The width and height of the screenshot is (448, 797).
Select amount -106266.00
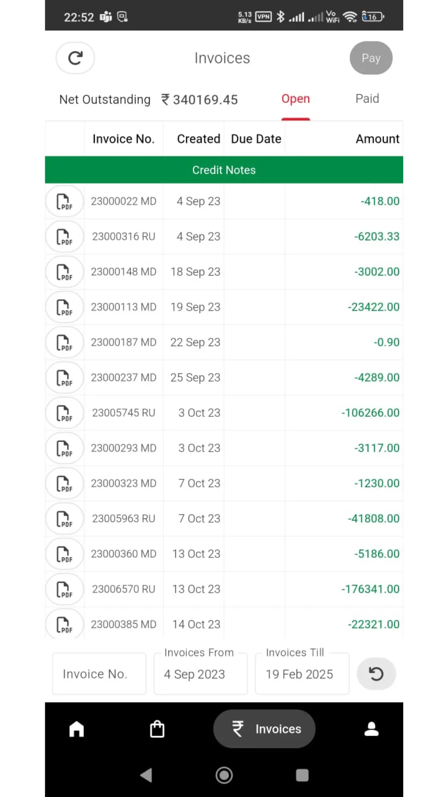(370, 413)
